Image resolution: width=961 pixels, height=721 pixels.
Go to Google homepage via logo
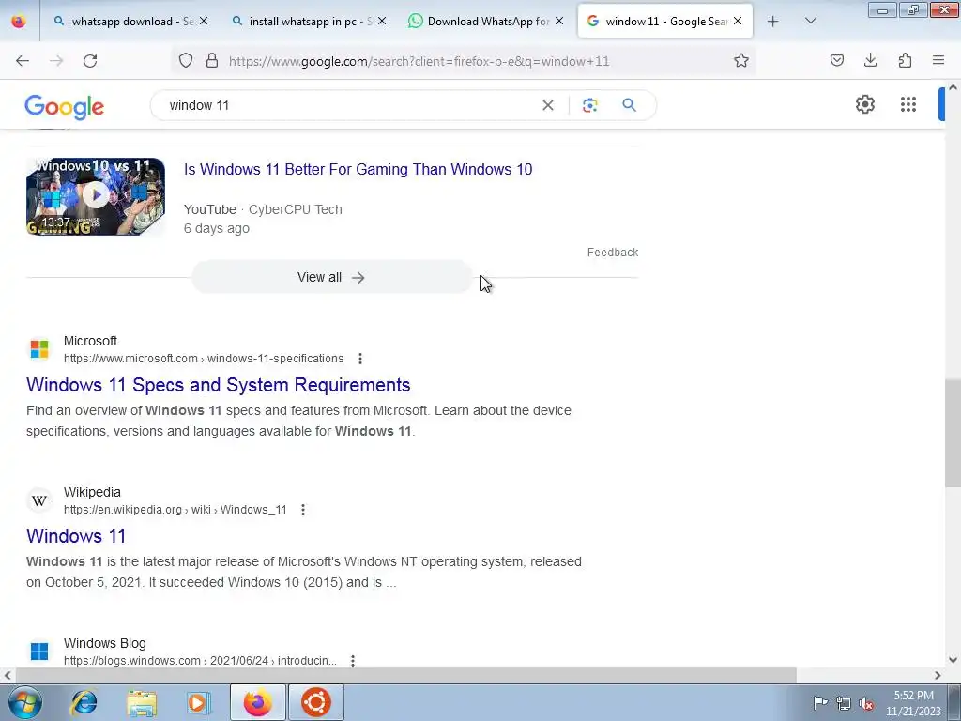tap(65, 107)
